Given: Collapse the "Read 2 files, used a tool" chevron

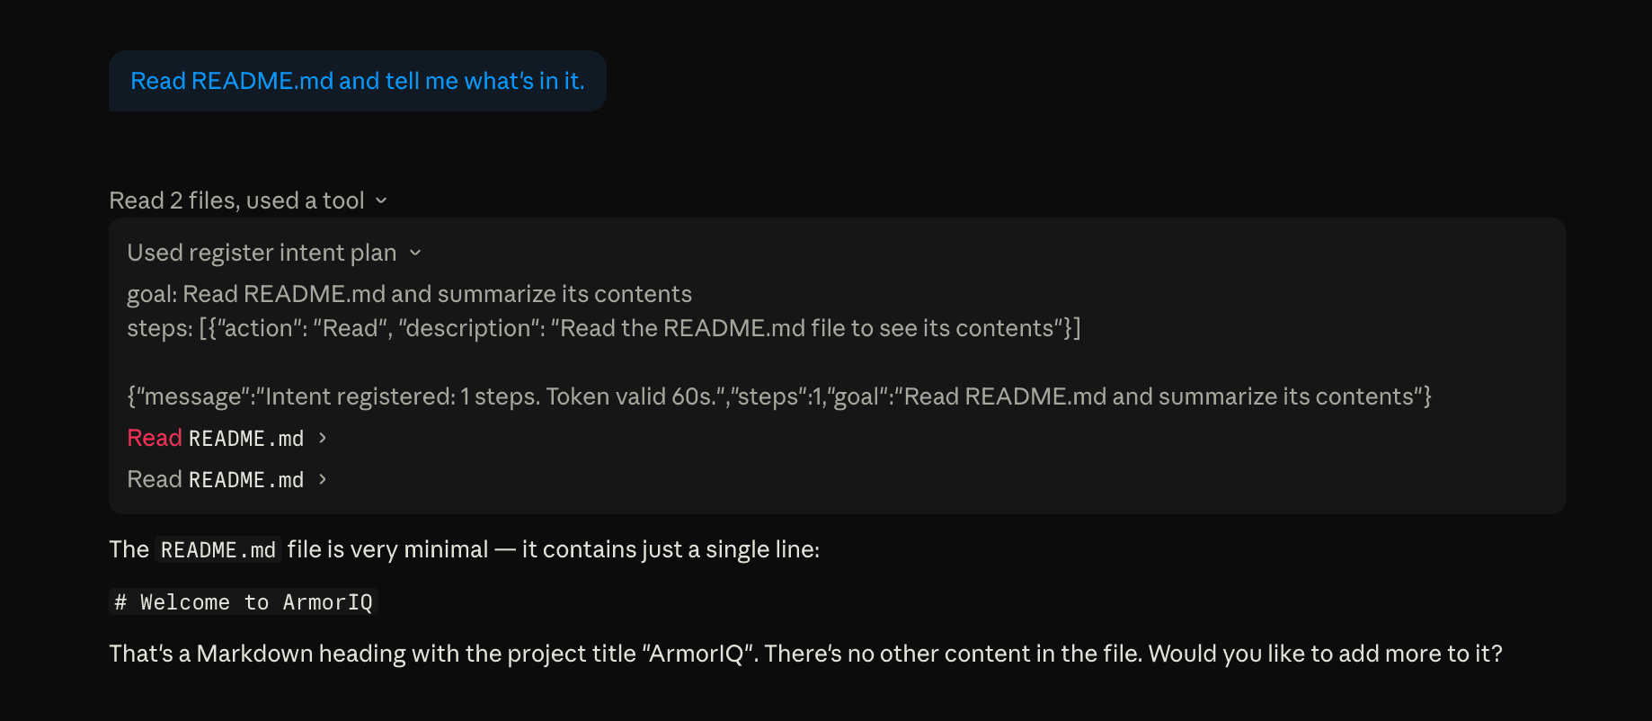Looking at the screenshot, I should click(381, 200).
